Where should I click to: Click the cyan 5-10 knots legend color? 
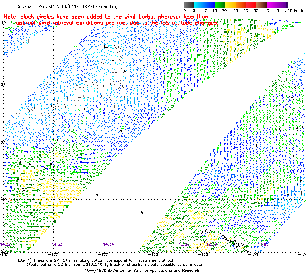pos(199,5)
